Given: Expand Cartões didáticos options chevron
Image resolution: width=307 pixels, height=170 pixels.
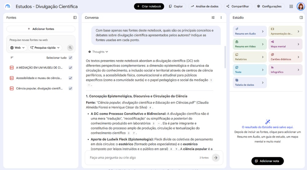Looking at the screenshot, I should (x=298, y=57).
